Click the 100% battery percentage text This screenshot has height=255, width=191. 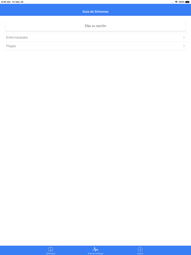(181, 2)
